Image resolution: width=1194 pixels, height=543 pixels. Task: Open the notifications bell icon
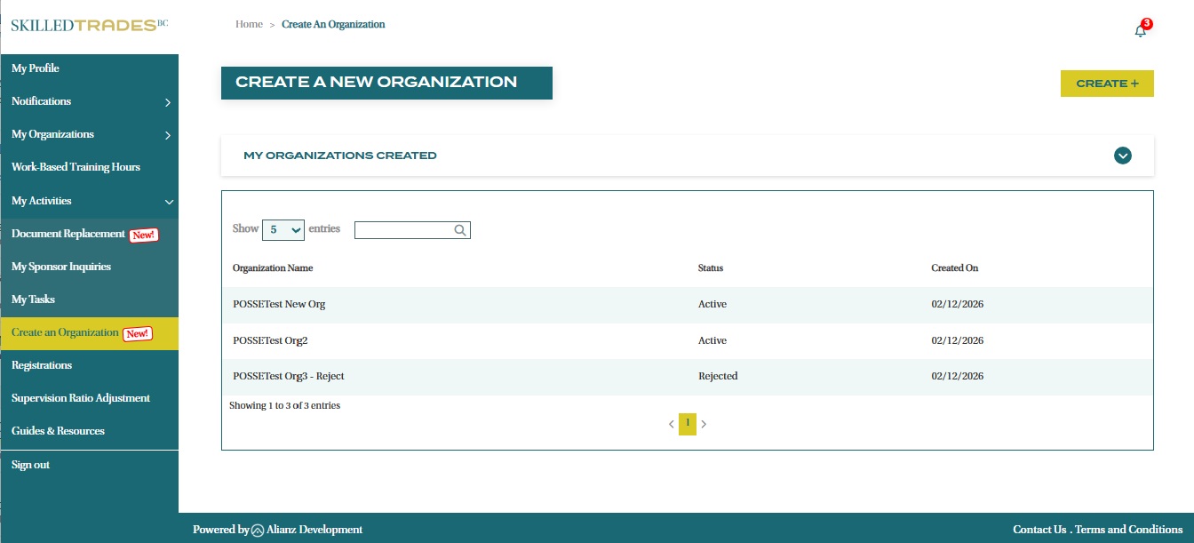[x=1141, y=30]
